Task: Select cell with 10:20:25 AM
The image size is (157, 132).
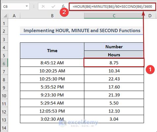Action: click(x=52, y=71)
